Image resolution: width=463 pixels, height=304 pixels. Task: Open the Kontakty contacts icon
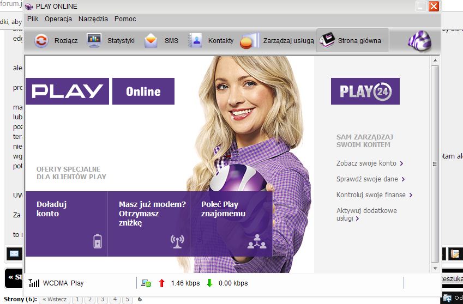click(195, 41)
